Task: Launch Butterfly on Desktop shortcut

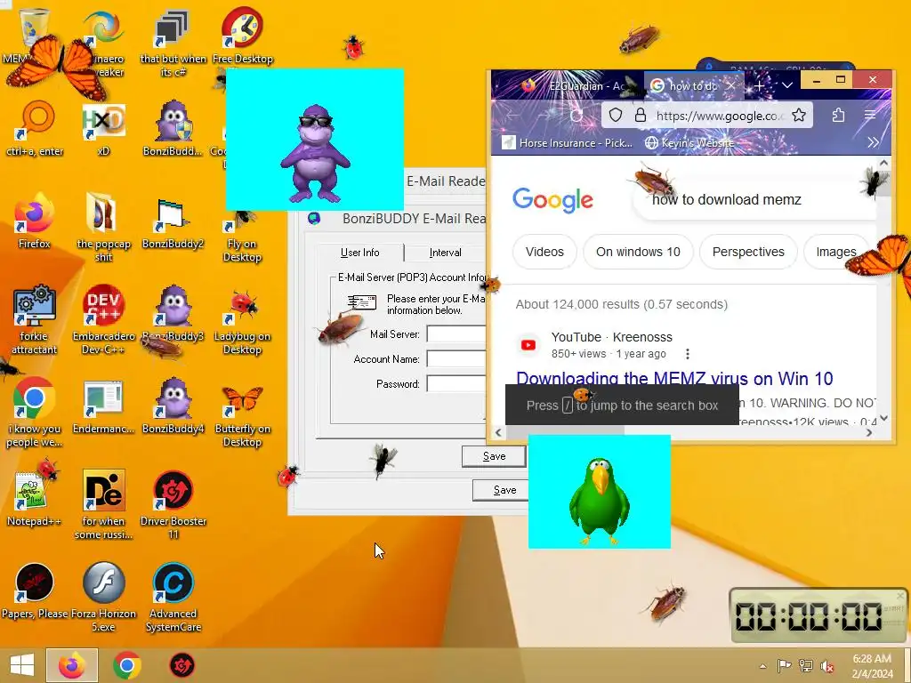Action: [x=242, y=414]
